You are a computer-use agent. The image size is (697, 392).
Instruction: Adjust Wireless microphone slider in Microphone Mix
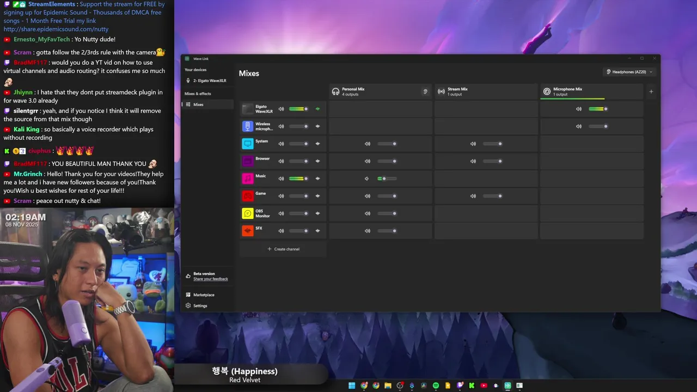[598, 126]
